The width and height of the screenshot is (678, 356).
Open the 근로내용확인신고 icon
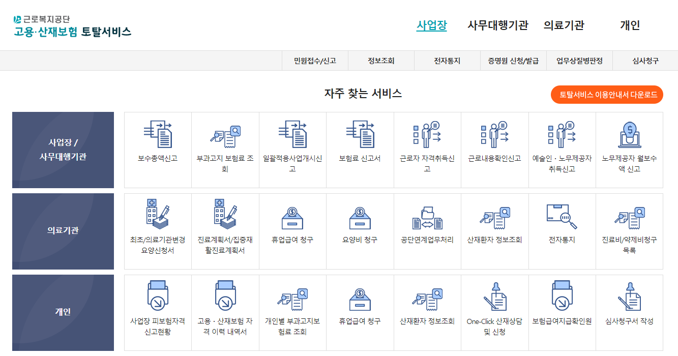coord(495,134)
